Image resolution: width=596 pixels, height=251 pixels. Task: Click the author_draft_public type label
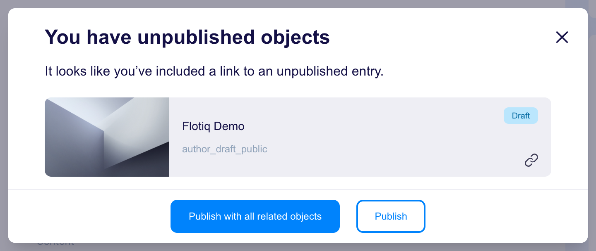click(225, 149)
